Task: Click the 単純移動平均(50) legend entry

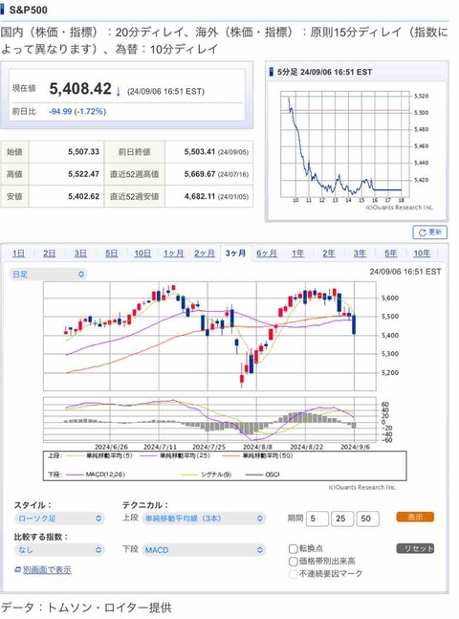Action: [258, 455]
